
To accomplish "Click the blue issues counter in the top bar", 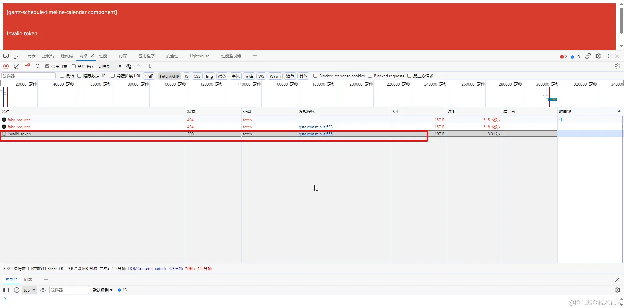I will click(575, 57).
